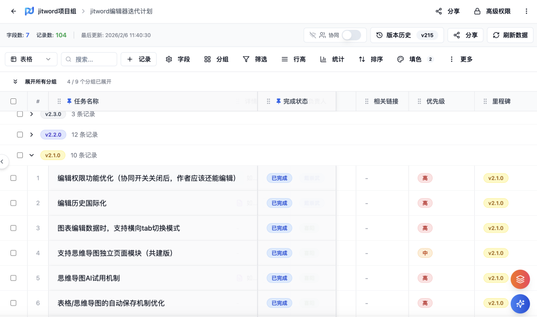Open the 表格 view dropdown
This screenshot has height=317, width=537.
[x=31, y=59]
